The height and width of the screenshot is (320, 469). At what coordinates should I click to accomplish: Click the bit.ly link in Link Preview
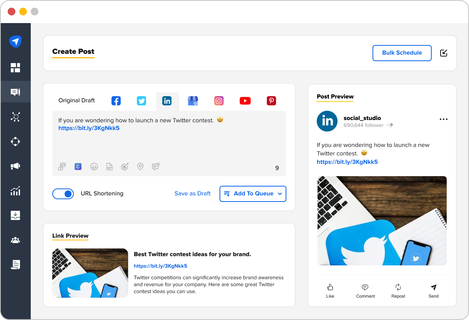pos(160,266)
